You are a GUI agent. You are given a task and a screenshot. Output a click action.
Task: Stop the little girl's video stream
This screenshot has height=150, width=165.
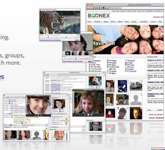click(88, 115)
